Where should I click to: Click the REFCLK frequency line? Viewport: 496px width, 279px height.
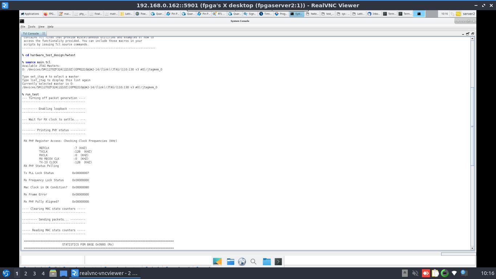tap(63, 148)
